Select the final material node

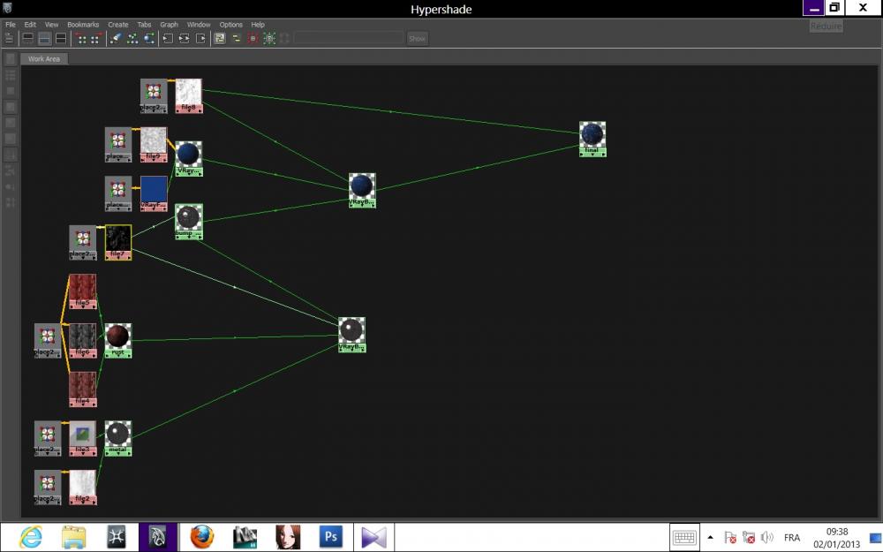[592, 139]
